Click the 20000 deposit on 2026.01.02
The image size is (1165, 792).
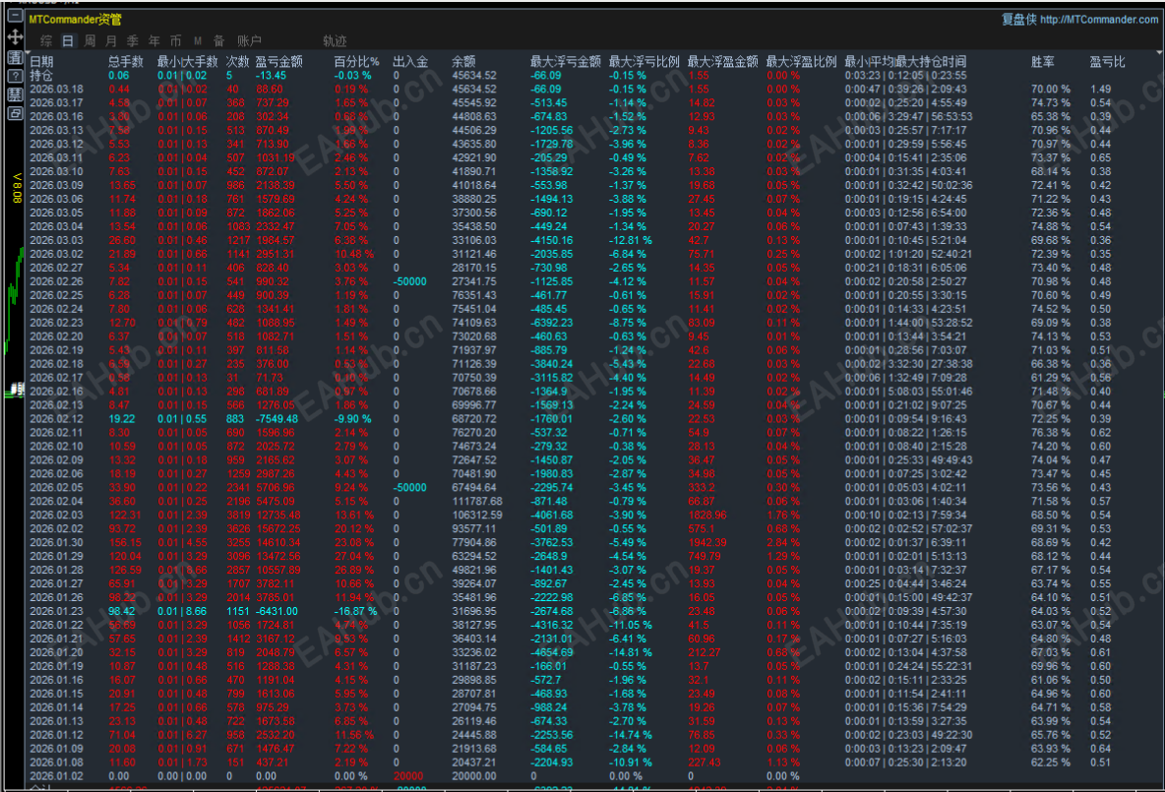[x=408, y=776]
